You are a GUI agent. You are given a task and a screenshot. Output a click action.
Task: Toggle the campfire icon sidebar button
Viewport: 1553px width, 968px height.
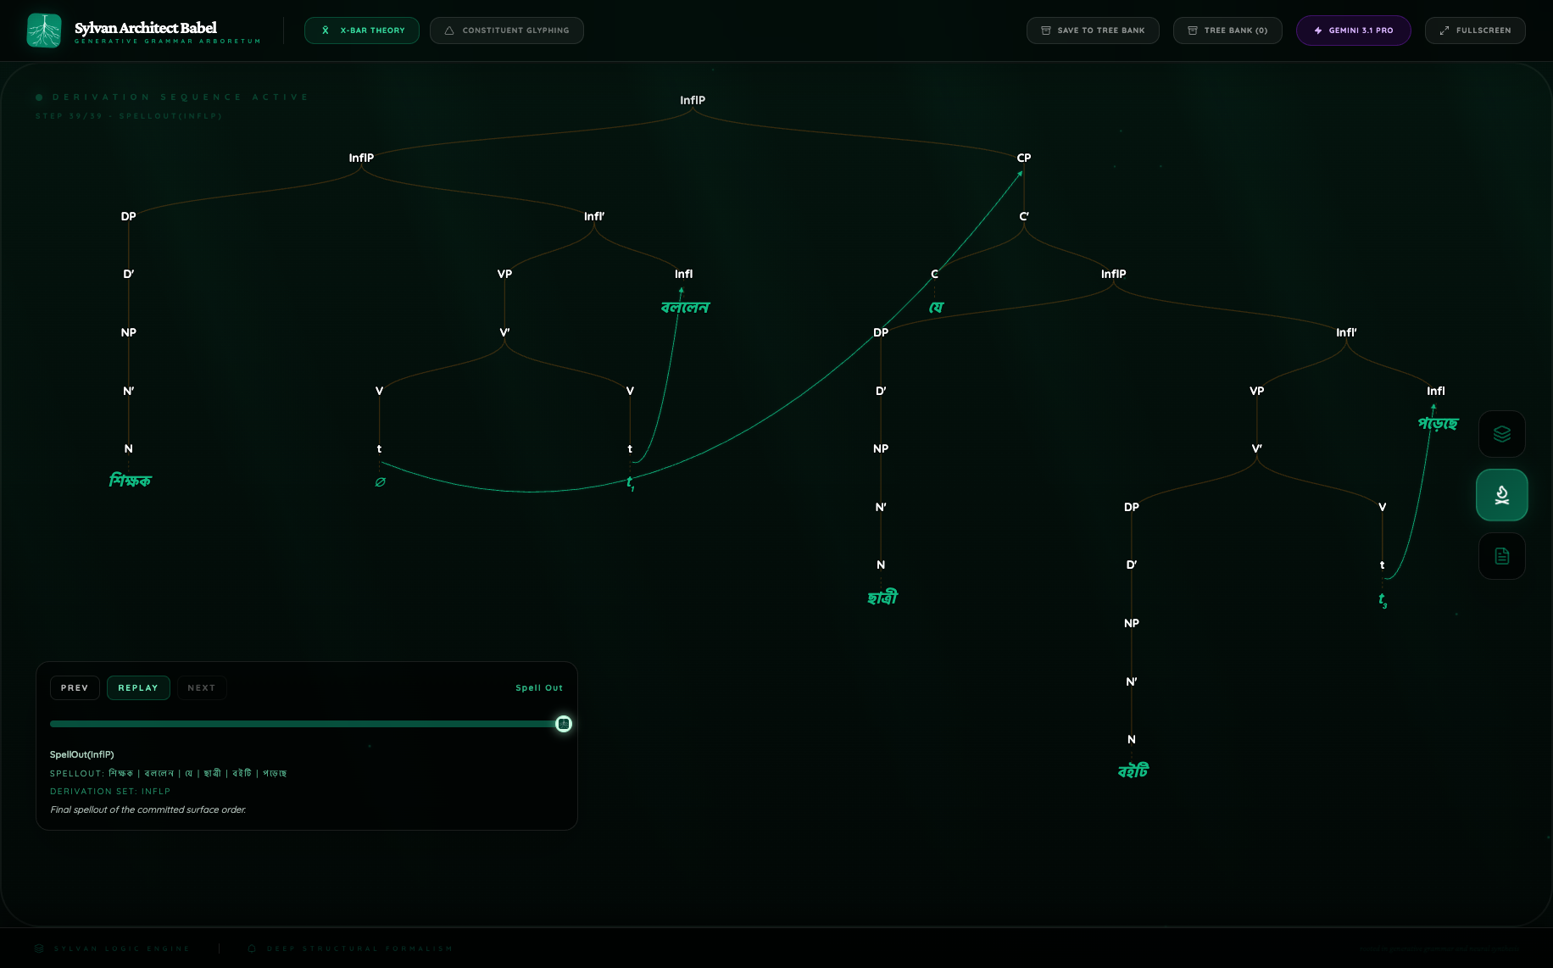[1501, 495]
